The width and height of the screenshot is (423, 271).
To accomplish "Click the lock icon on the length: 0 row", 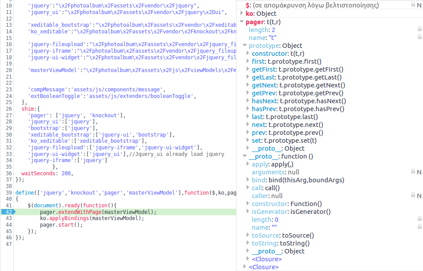I will click(x=419, y=219).
